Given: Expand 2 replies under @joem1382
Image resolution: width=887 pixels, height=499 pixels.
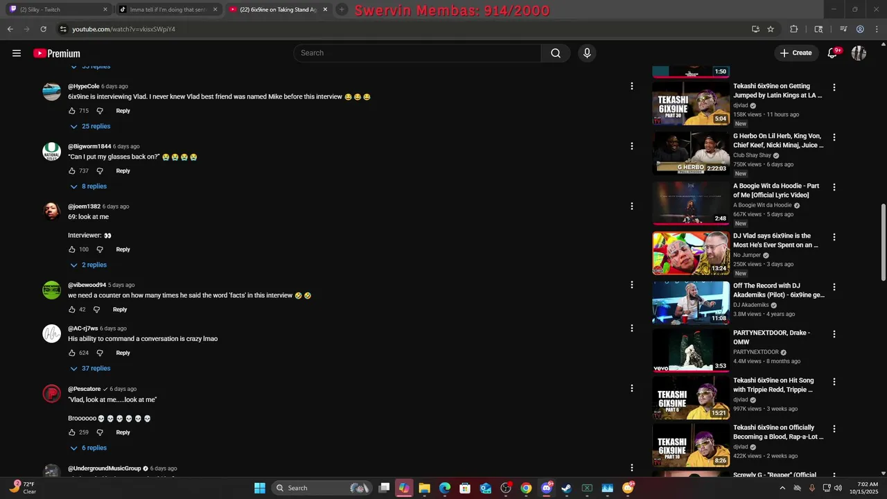Looking at the screenshot, I should coord(88,265).
